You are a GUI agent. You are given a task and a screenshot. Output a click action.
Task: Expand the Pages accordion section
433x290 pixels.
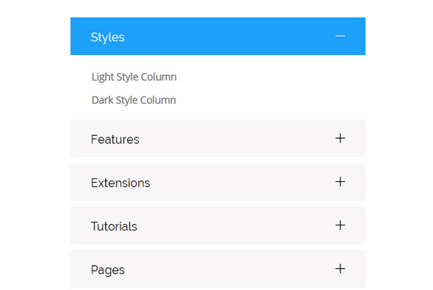(x=218, y=269)
